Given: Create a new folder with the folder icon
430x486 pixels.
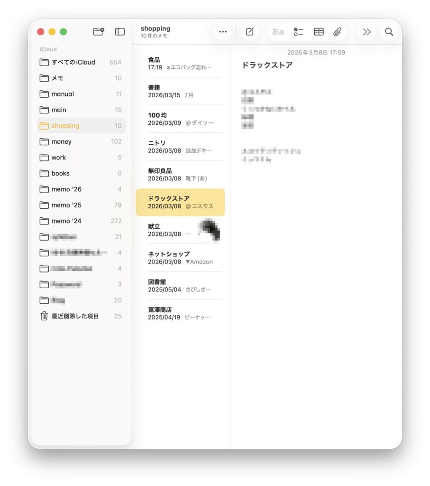Looking at the screenshot, I should click(x=98, y=31).
